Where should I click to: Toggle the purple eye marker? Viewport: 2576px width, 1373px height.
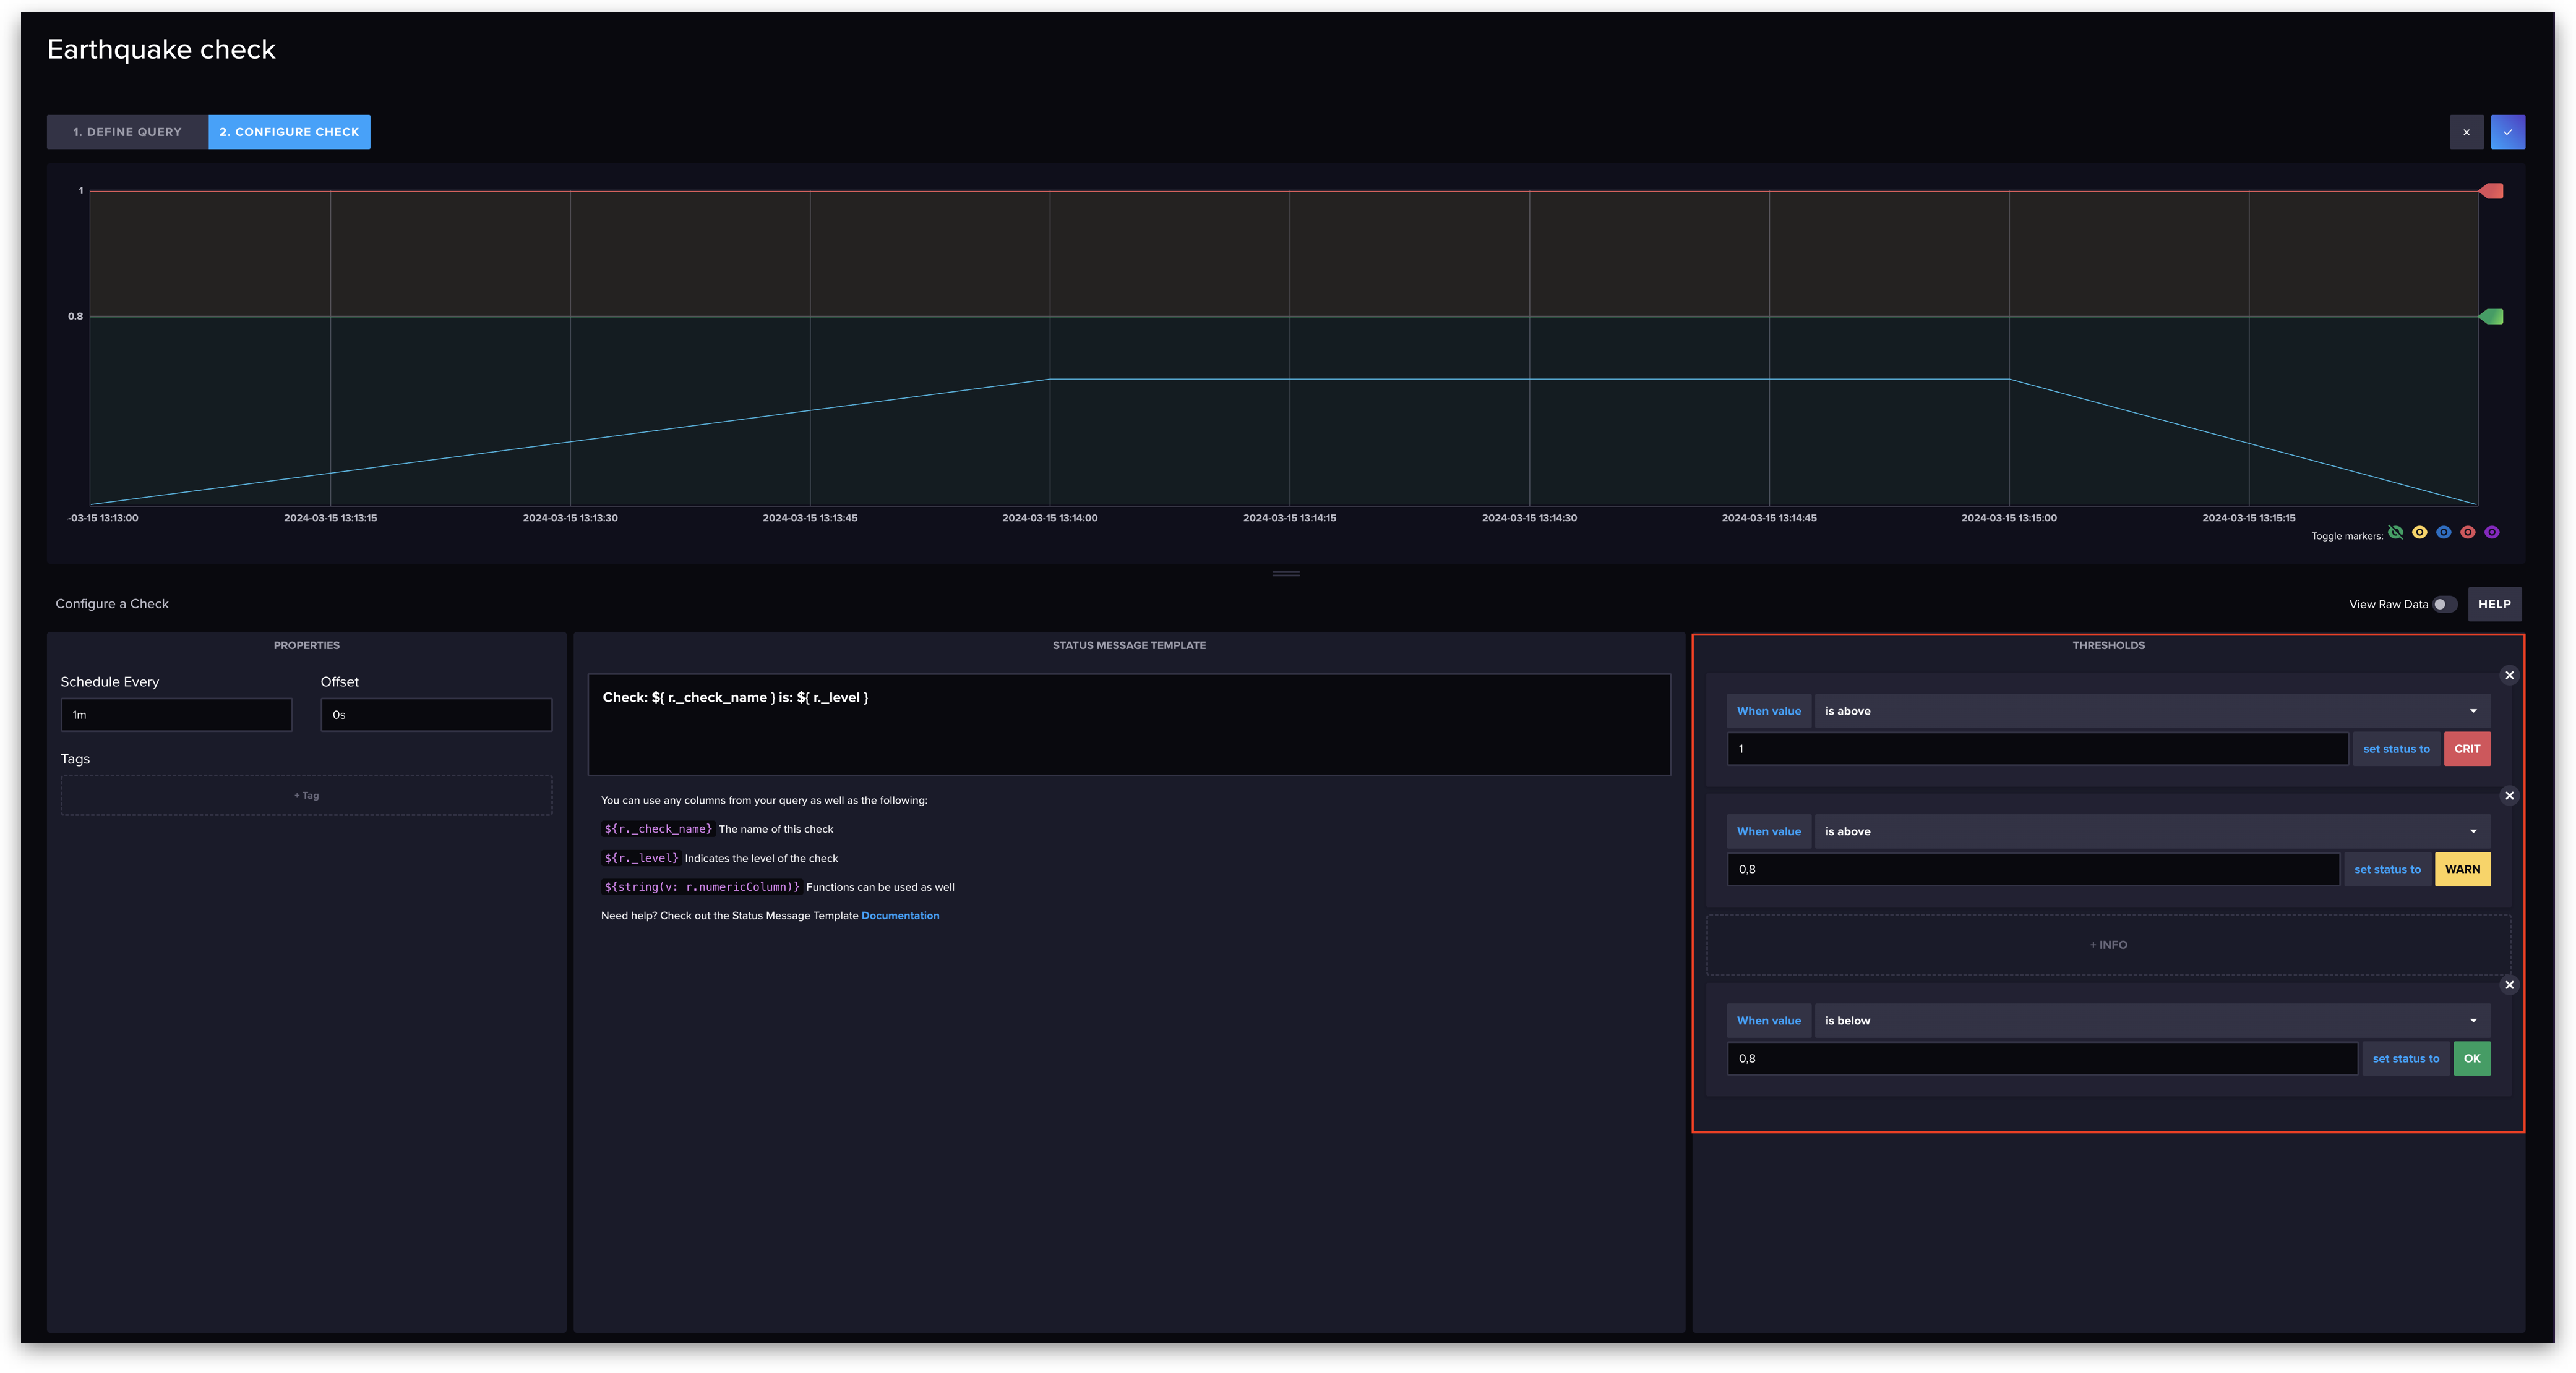[2491, 533]
